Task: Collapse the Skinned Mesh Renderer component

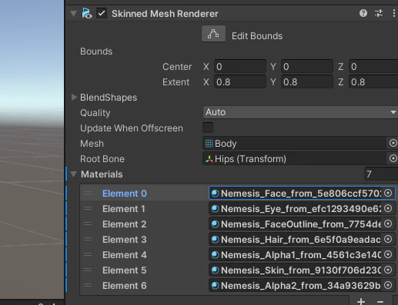Action: pos(74,13)
